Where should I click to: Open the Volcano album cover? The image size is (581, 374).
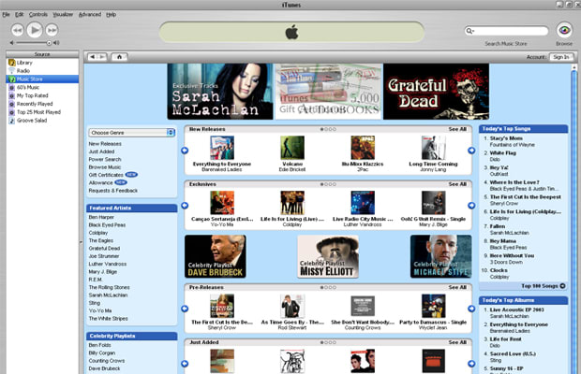(x=292, y=148)
